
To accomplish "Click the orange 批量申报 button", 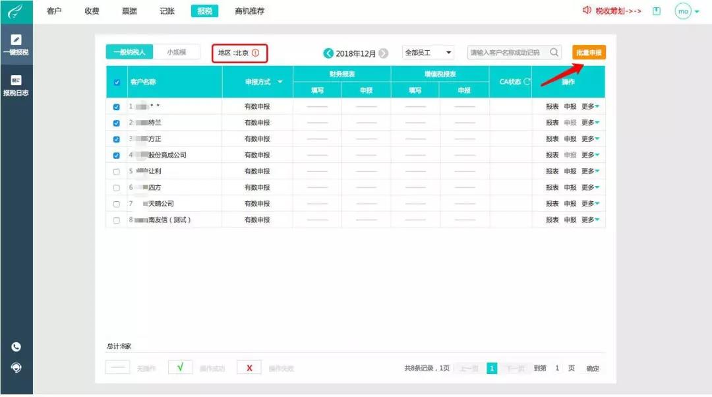I will click(589, 53).
